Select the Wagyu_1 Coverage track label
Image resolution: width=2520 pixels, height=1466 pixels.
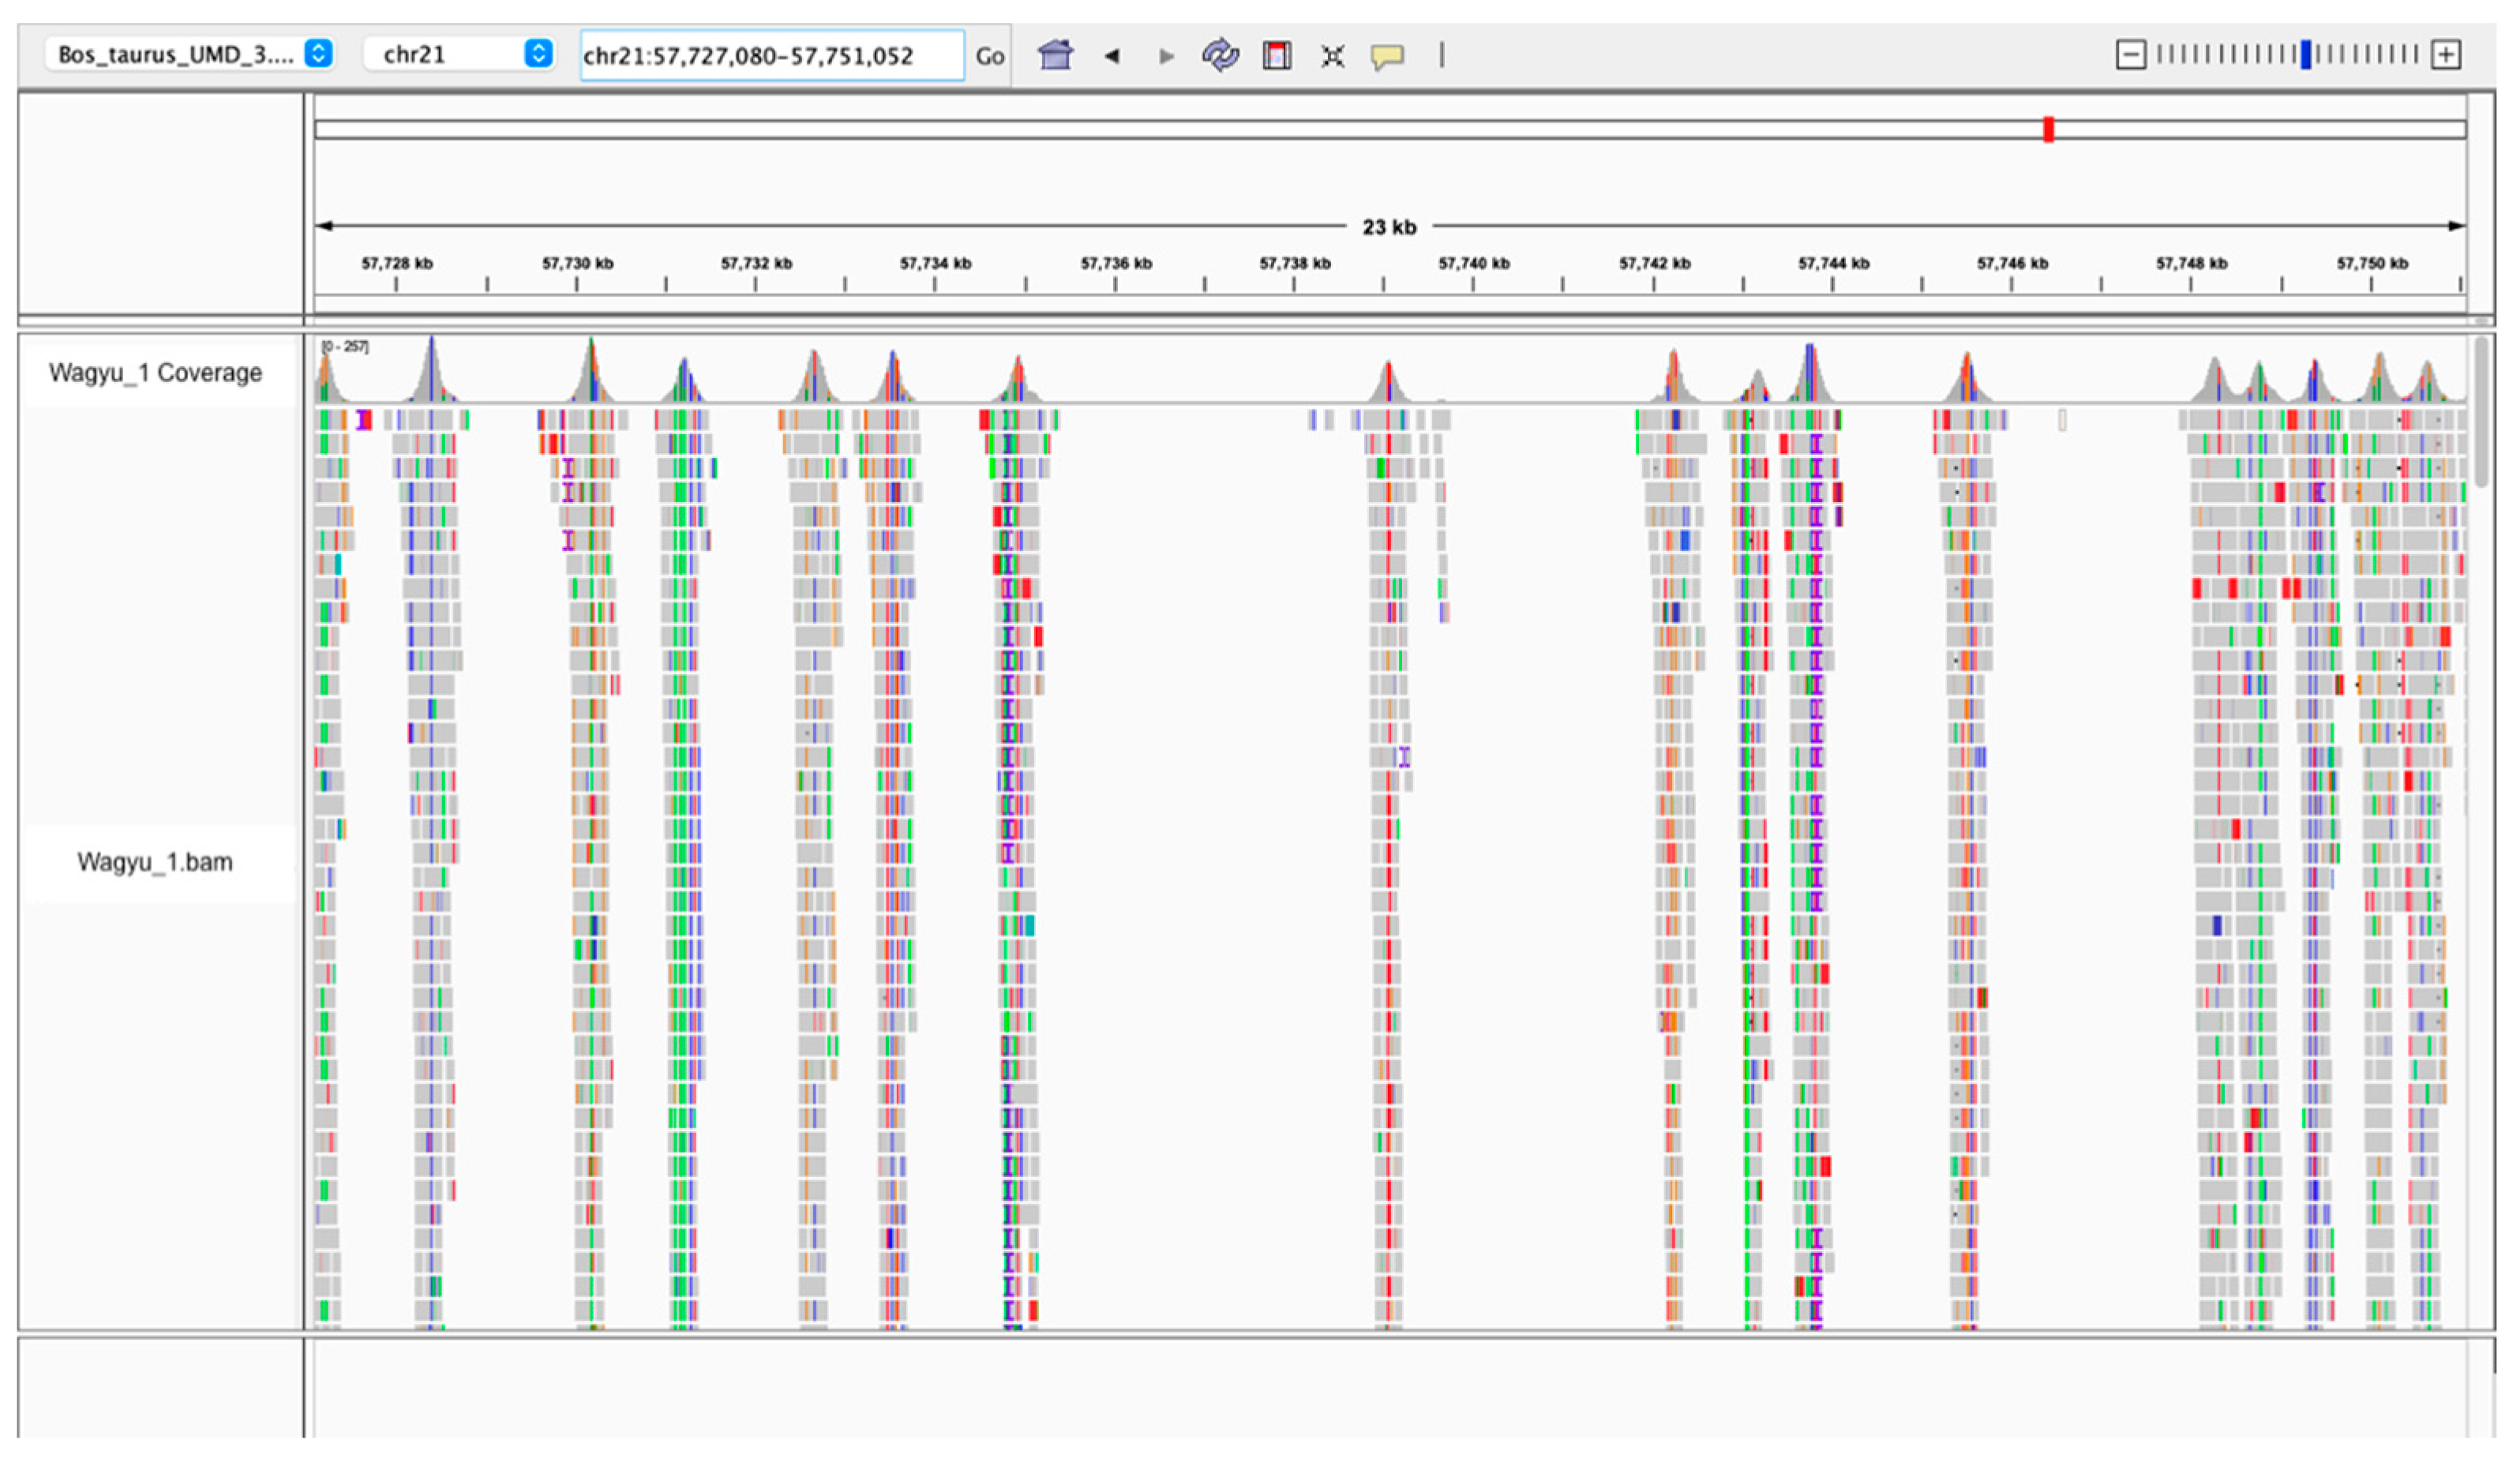[155, 372]
